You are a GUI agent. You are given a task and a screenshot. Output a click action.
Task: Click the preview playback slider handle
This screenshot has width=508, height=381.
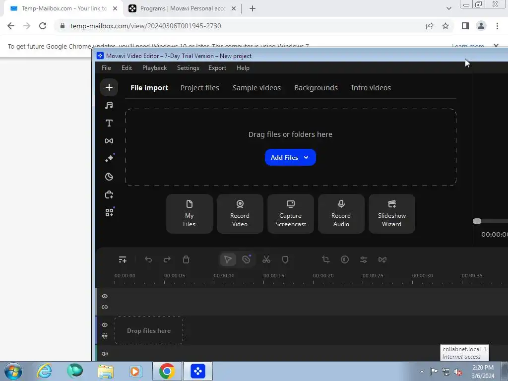point(477,221)
